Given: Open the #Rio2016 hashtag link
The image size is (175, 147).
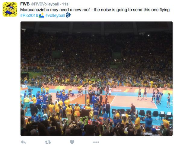Looking at the screenshot, I should click(29, 15).
